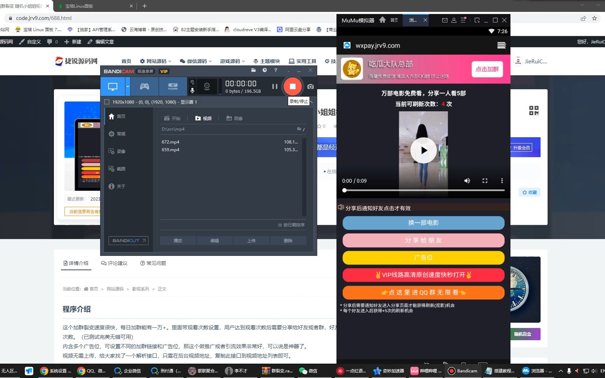
Task: Select Bandicam screen recording mode monitor icon
Action: tap(113, 86)
